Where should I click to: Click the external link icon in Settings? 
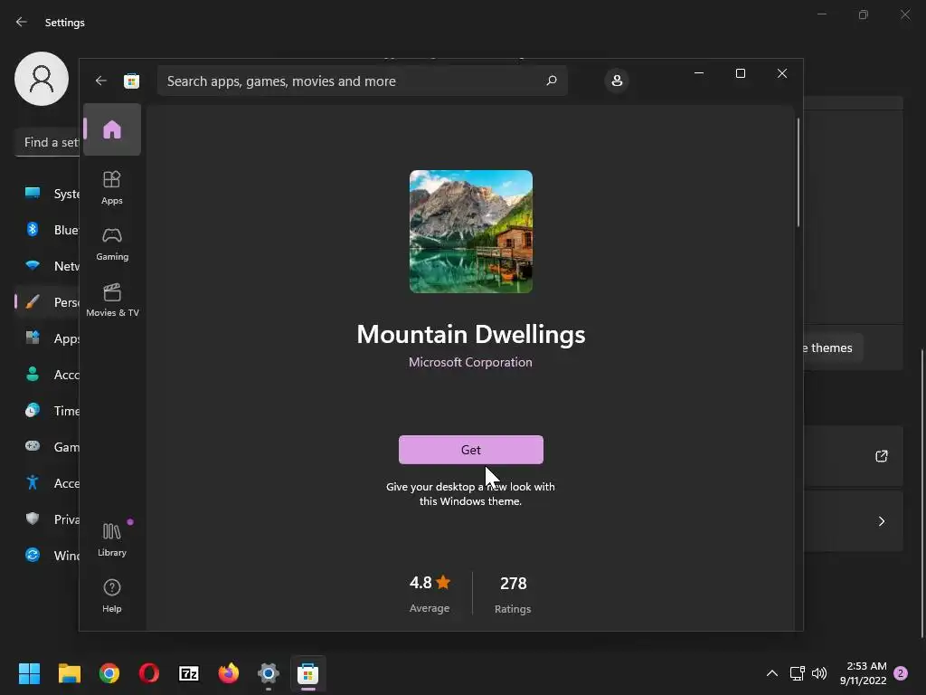pyautogui.click(x=881, y=456)
